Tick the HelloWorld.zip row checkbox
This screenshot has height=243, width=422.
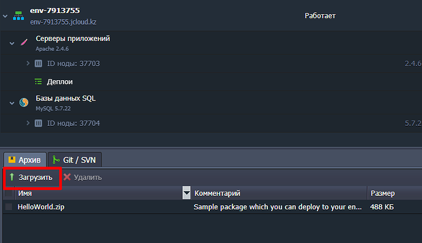click(x=9, y=207)
